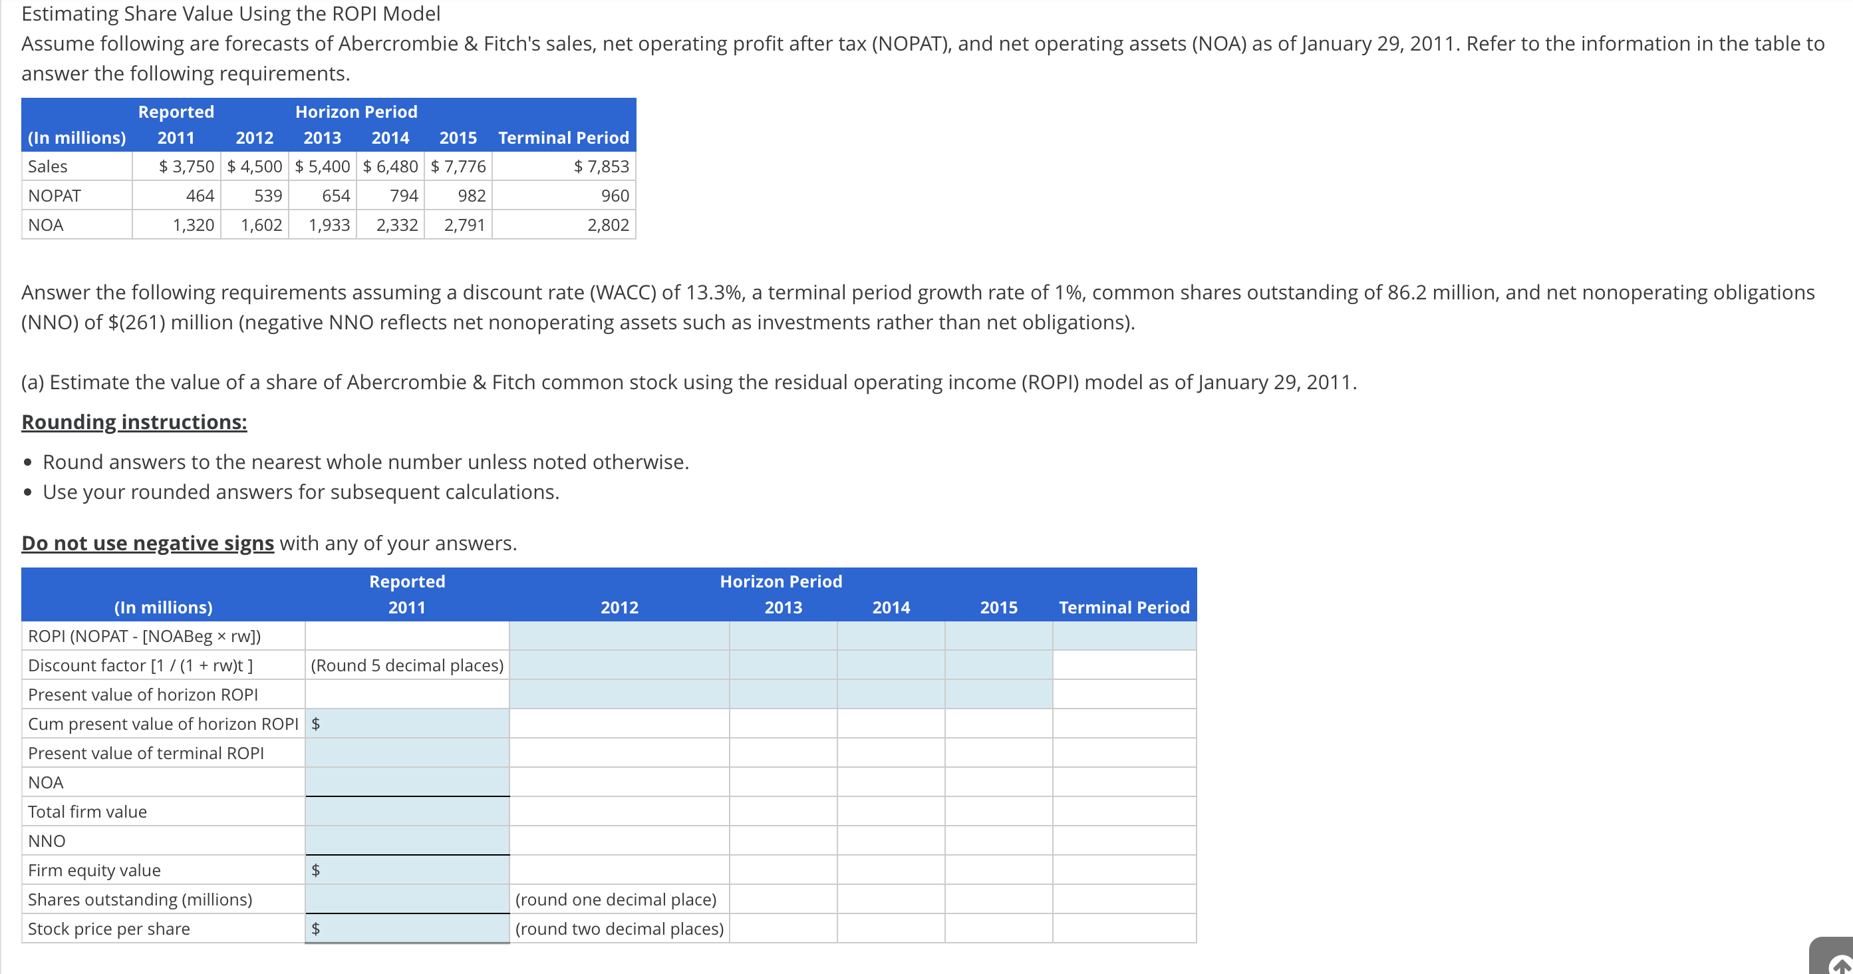
Task: Click the ROPI input cell for 2015
Action: [x=998, y=636]
